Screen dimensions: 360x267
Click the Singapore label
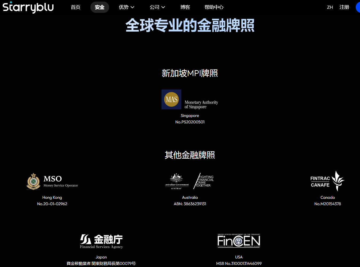click(x=190, y=116)
